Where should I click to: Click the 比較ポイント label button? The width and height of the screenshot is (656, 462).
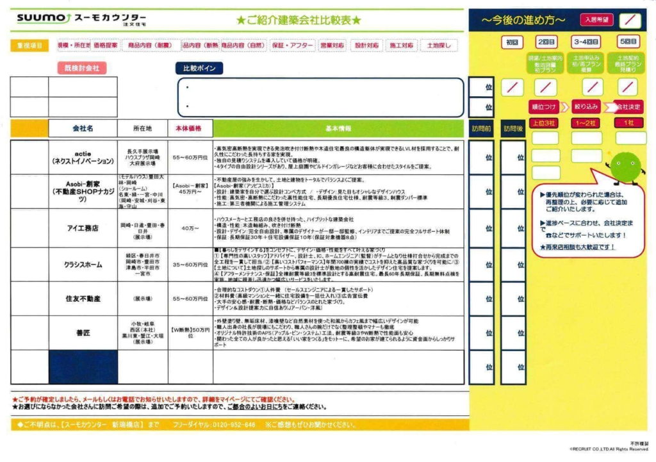tap(199, 68)
